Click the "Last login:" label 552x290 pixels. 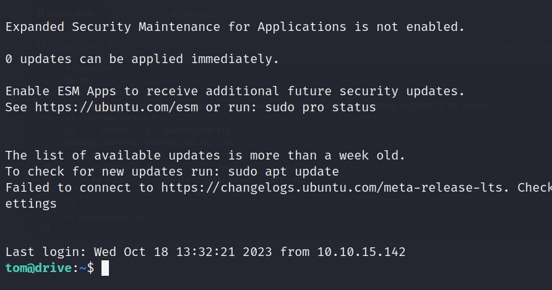pyautogui.click(x=46, y=252)
